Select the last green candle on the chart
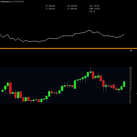The image size is (137, 137). tap(124, 84)
